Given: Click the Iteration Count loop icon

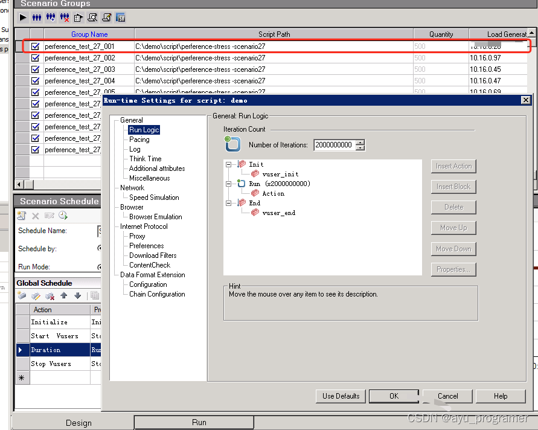Looking at the screenshot, I should [x=232, y=144].
